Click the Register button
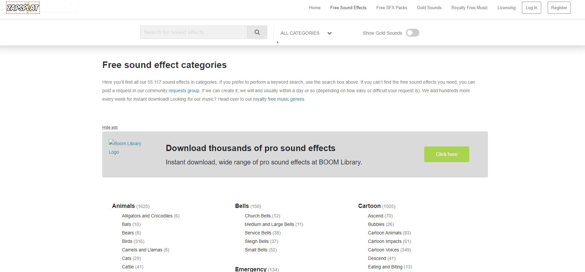585x272 pixels. point(559,8)
